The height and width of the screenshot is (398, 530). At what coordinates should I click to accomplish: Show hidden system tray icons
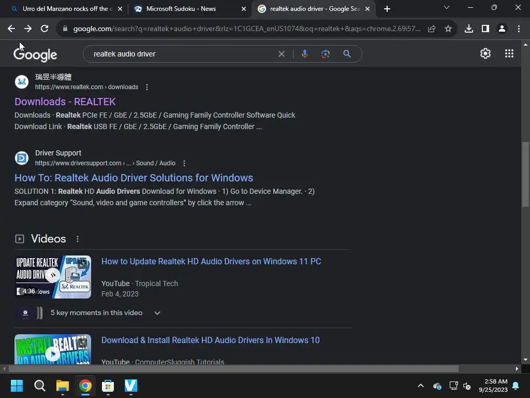421,386
